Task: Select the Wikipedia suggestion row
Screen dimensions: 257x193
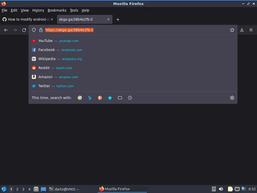Action: (x=133, y=59)
